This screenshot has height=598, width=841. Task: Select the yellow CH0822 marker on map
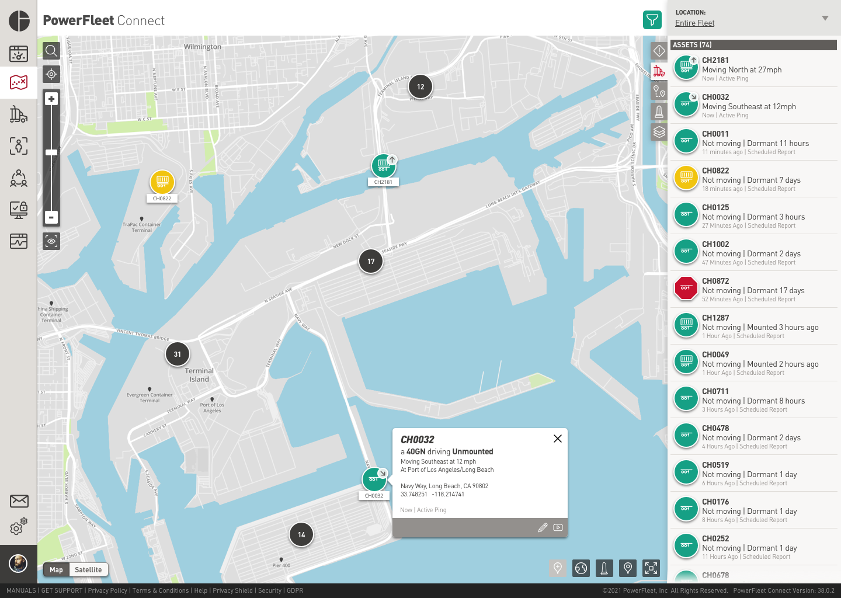[162, 182]
